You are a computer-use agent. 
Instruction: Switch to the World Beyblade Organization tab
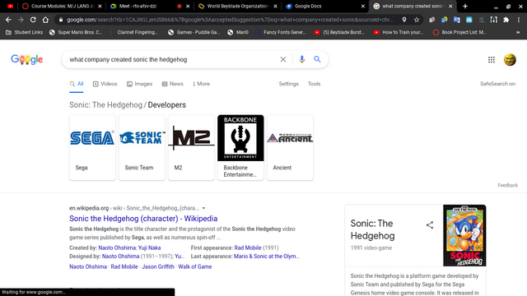237,6
